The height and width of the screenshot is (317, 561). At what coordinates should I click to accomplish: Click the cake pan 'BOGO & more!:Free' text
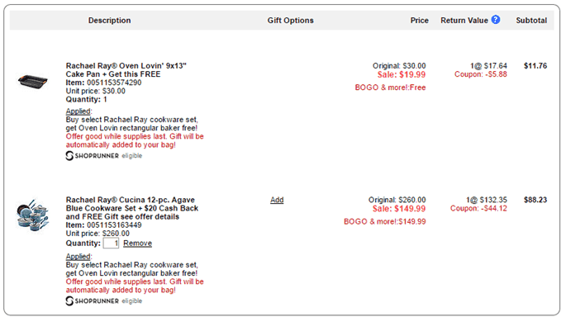point(390,88)
